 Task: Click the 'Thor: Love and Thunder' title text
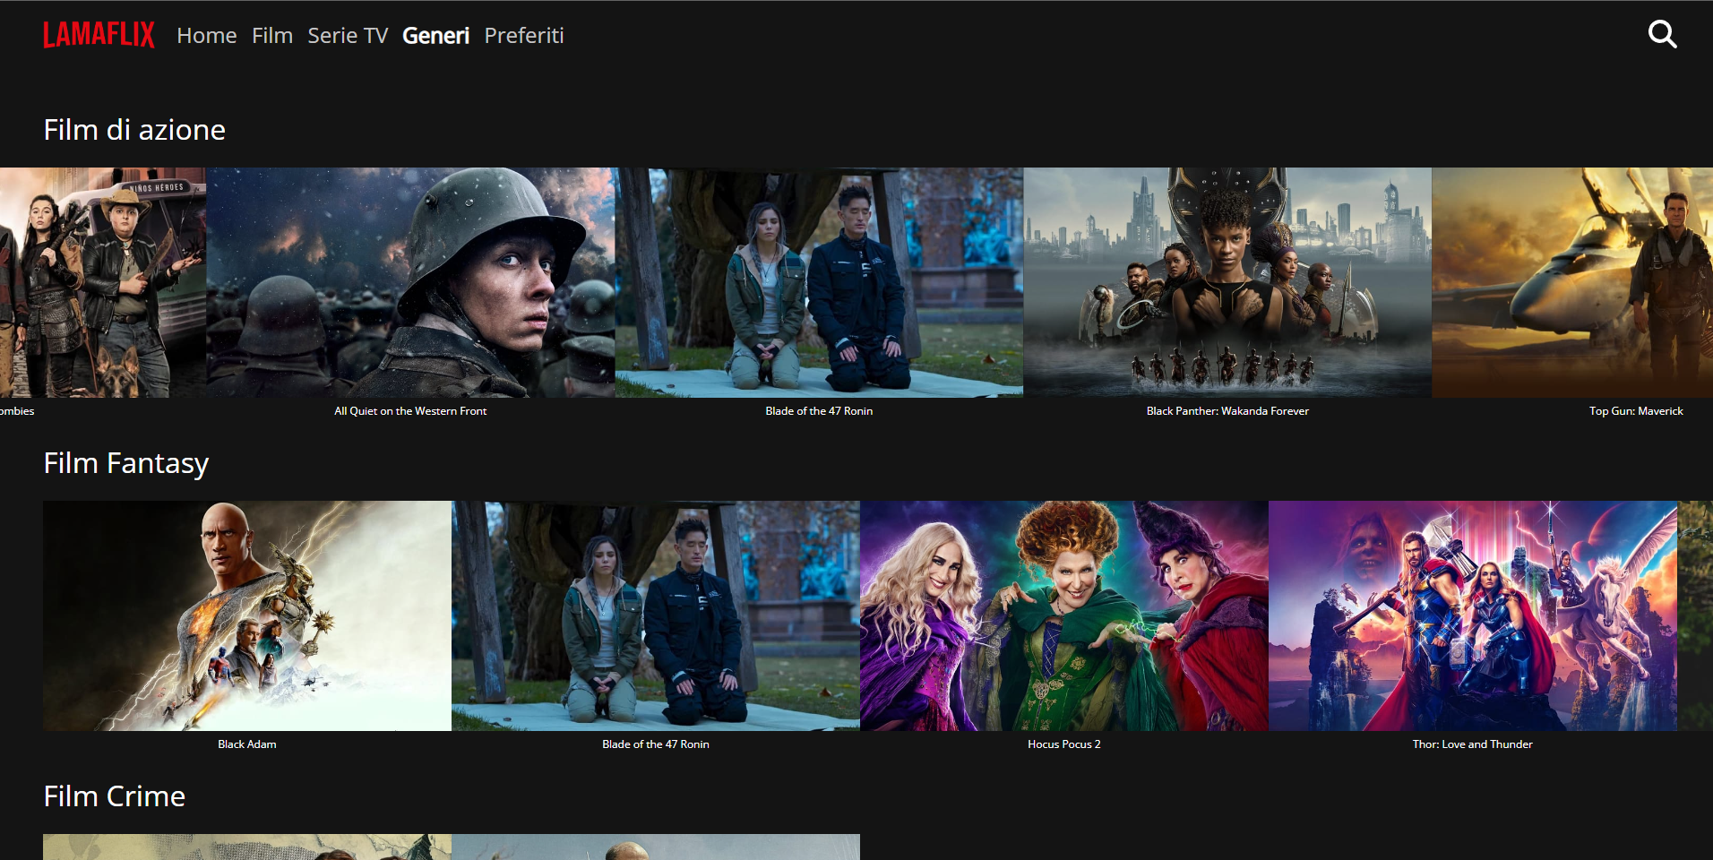1473,744
